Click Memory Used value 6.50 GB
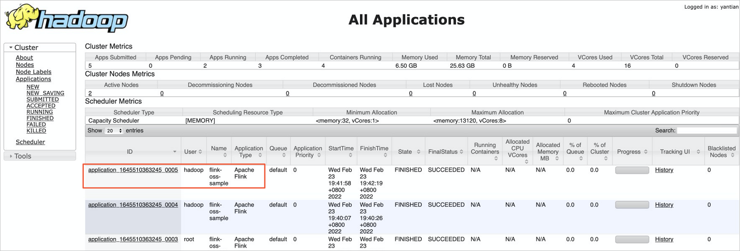 [x=406, y=66]
